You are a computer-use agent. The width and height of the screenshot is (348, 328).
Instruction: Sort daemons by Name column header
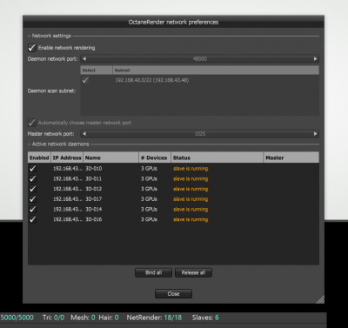click(110, 157)
